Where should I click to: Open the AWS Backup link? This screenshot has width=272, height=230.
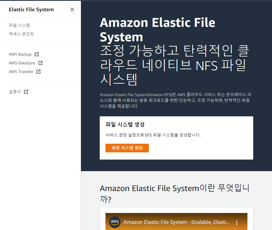(20, 54)
